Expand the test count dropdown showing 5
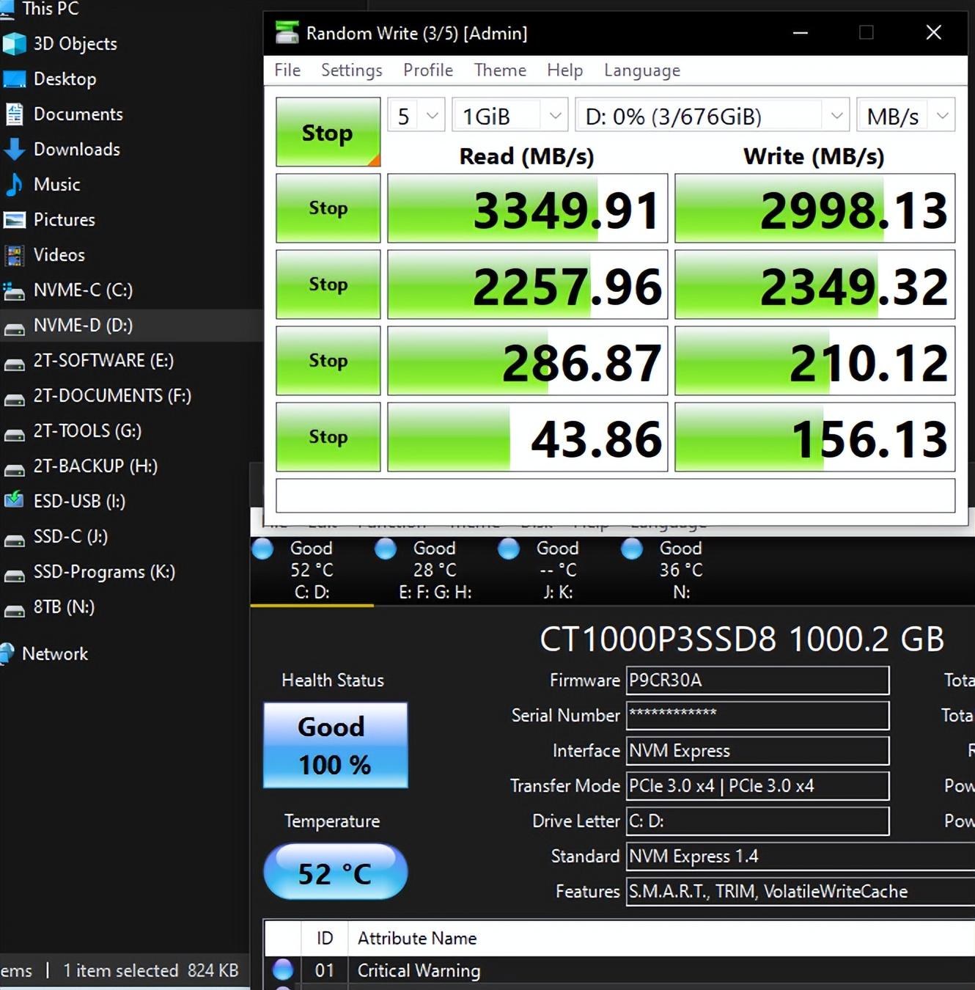Image resolution: width=975 pixels, height=990 pixels. click(x=416, y=116)
